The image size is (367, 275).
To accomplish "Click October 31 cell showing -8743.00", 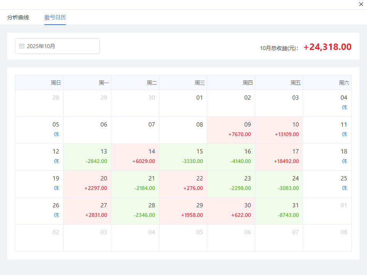I will (x=279, y=211).
